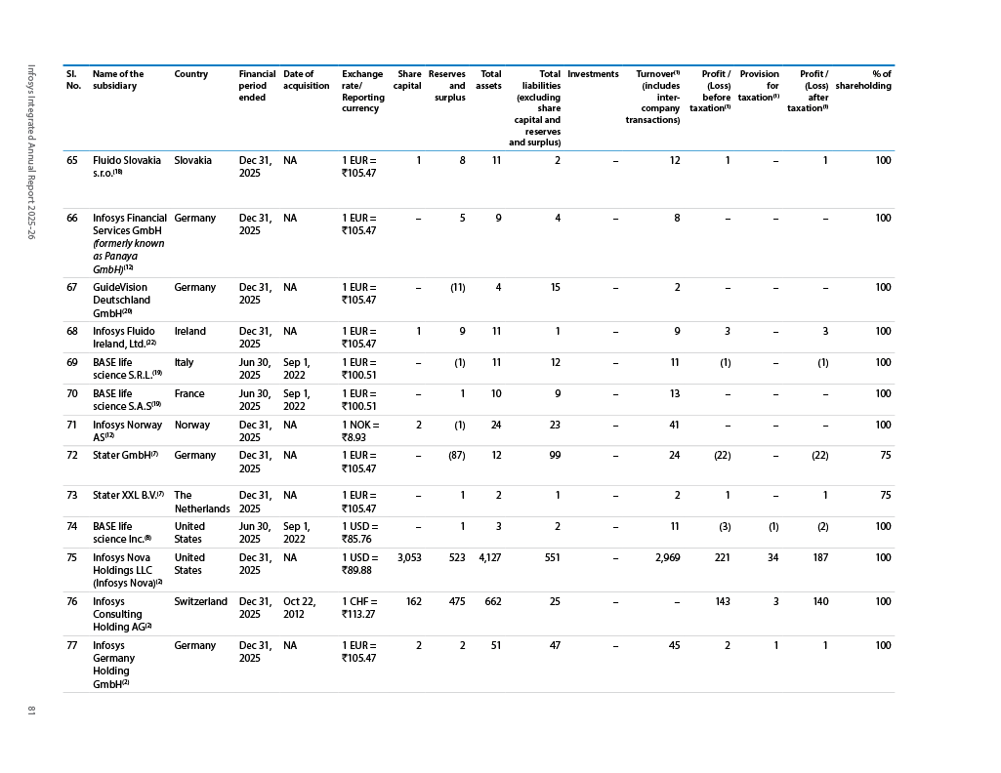
Task: Click the 'Country' column header
Action: point(190,74)
